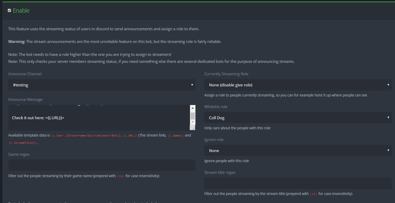Click the Announce Channel dropdown arrow

pyautogui.click(x=192, y=85)
